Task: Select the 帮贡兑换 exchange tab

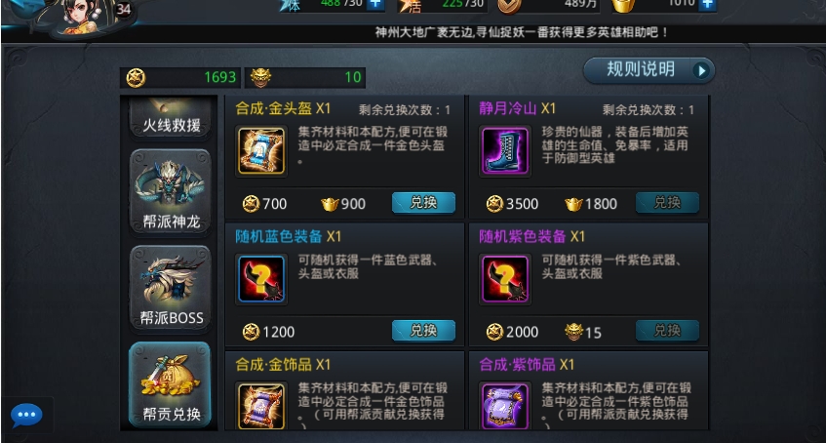Action: tap(171, 383)
